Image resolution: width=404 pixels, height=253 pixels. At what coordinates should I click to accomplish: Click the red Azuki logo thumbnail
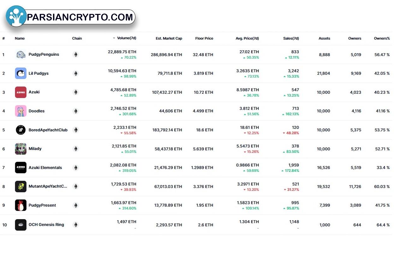click(21, 92)
